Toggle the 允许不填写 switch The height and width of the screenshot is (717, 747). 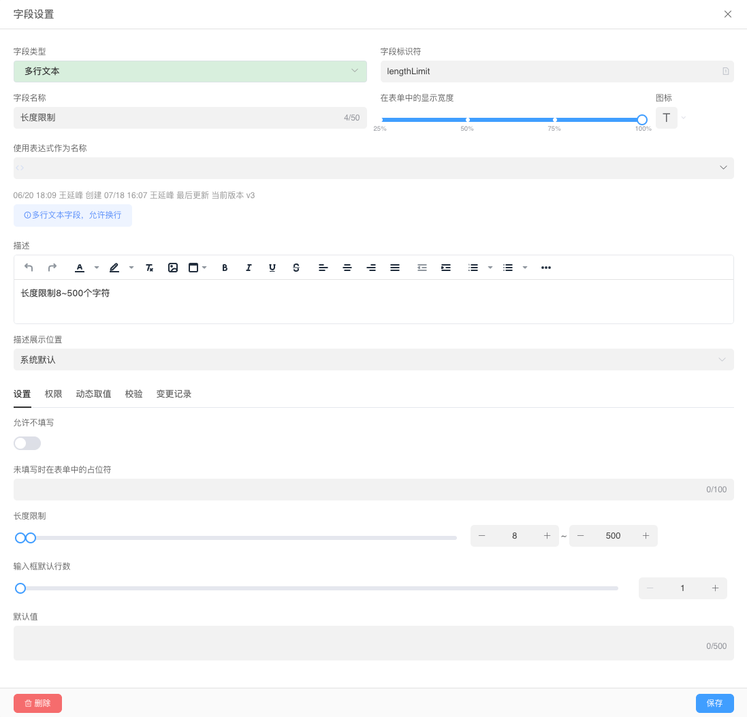[27, 443]
